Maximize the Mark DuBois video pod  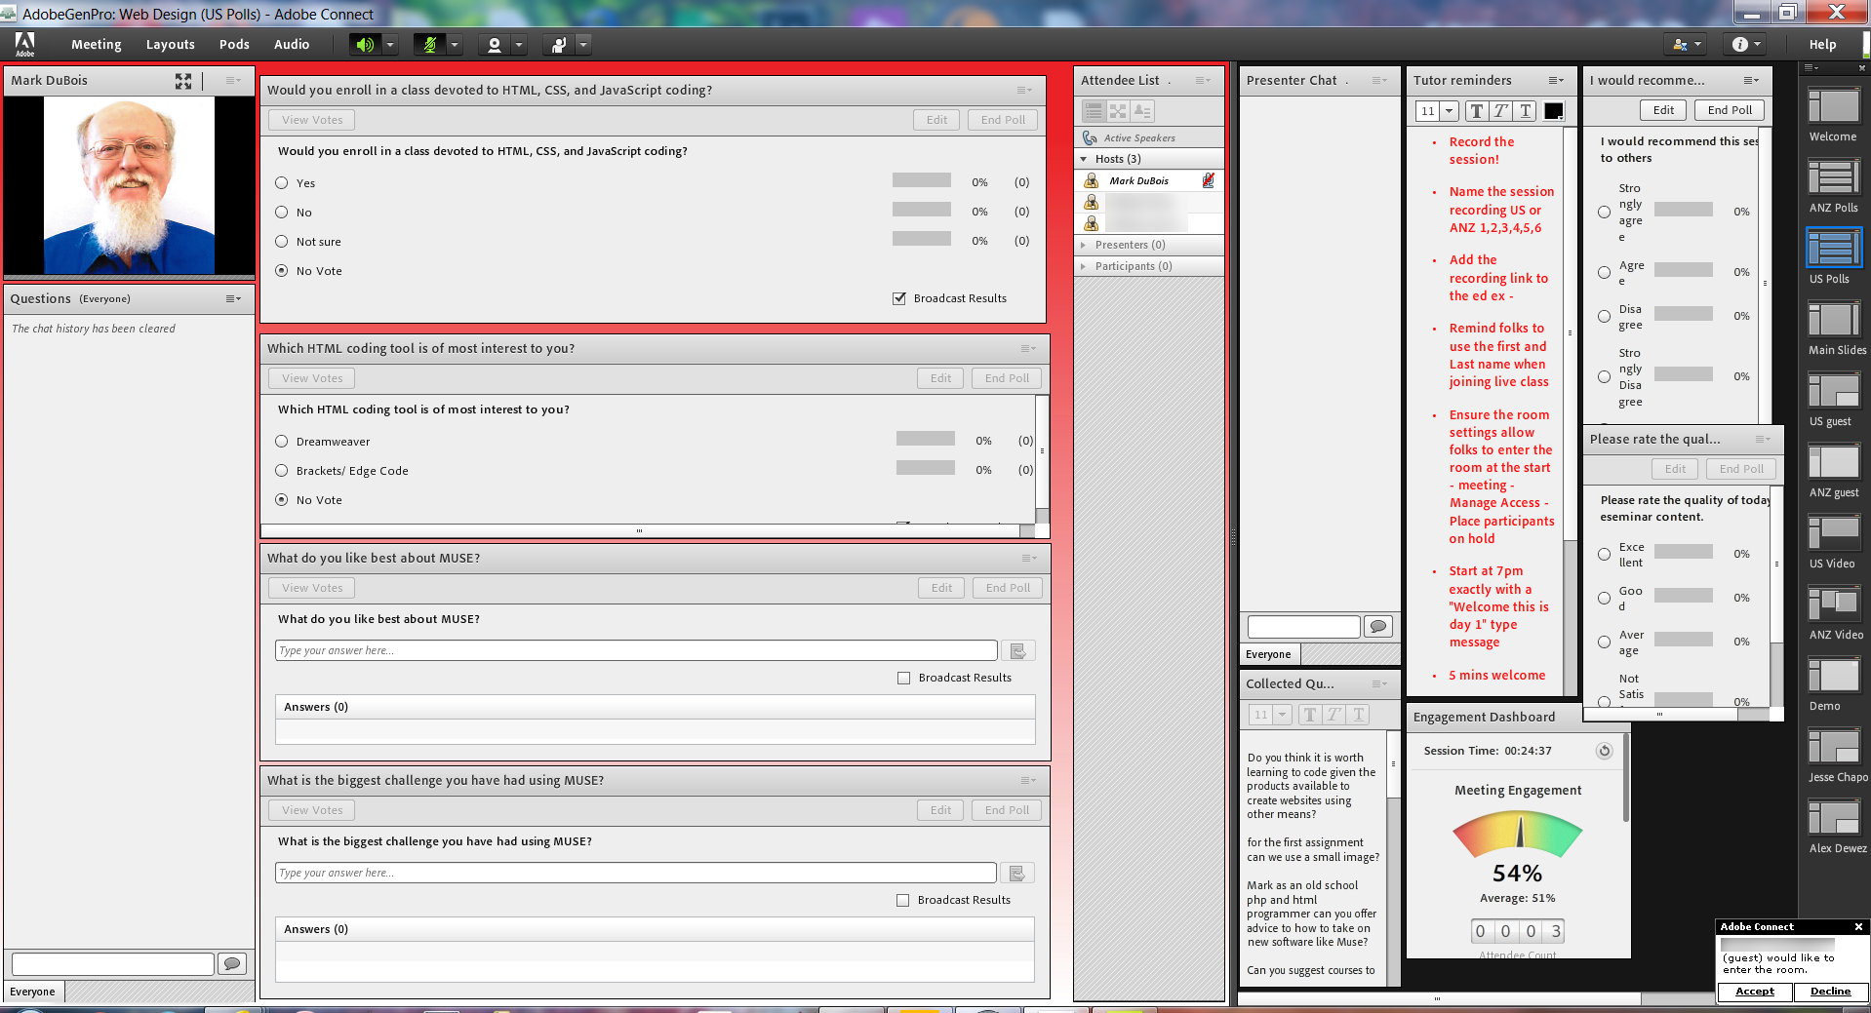[x=183, y=81]
